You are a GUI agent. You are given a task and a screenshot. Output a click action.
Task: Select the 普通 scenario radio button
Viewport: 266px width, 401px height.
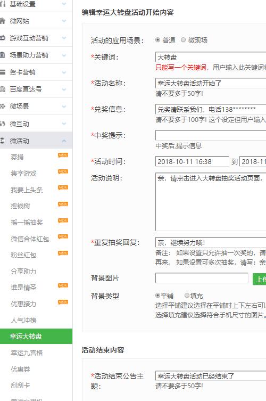tap(157, 39)
